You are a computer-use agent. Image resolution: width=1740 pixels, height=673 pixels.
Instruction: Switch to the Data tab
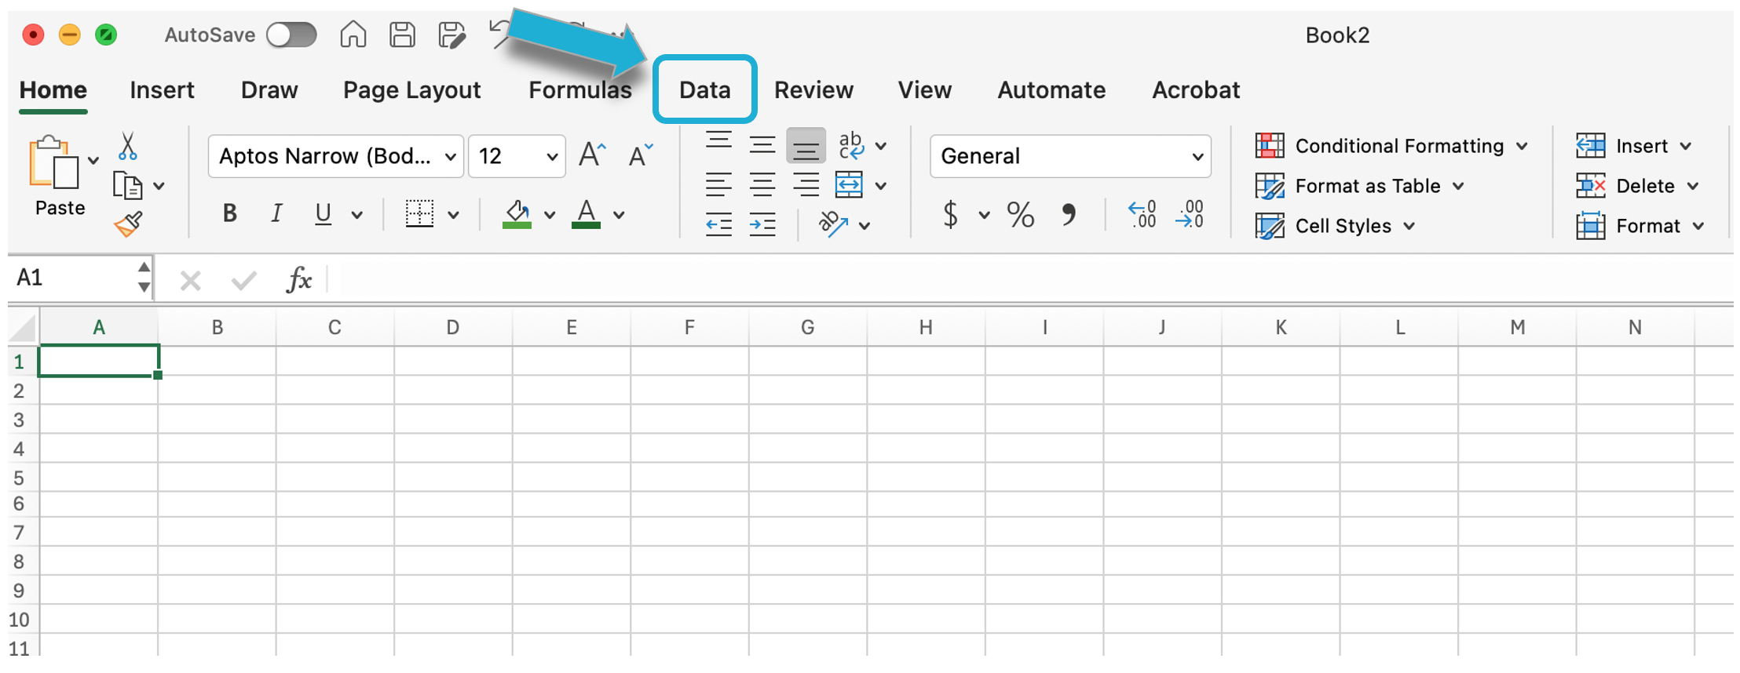pos(704,90)
